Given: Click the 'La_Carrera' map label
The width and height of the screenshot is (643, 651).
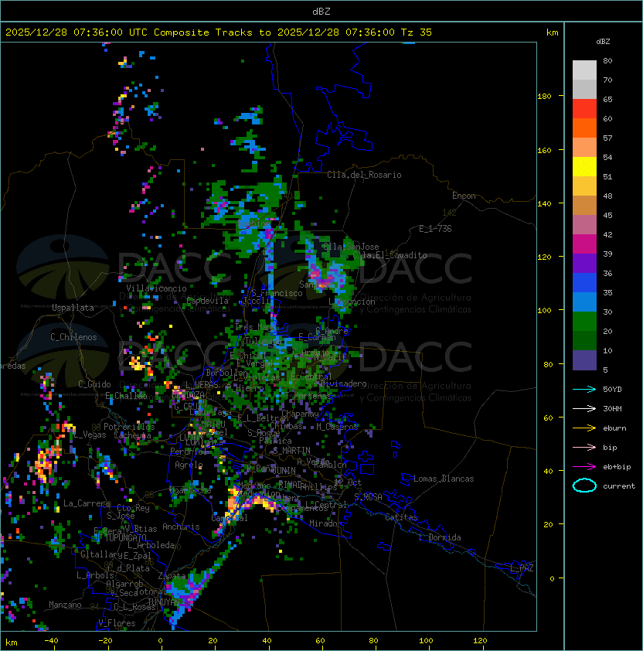Looking at the screenshot, I should (x=87, y=503).
